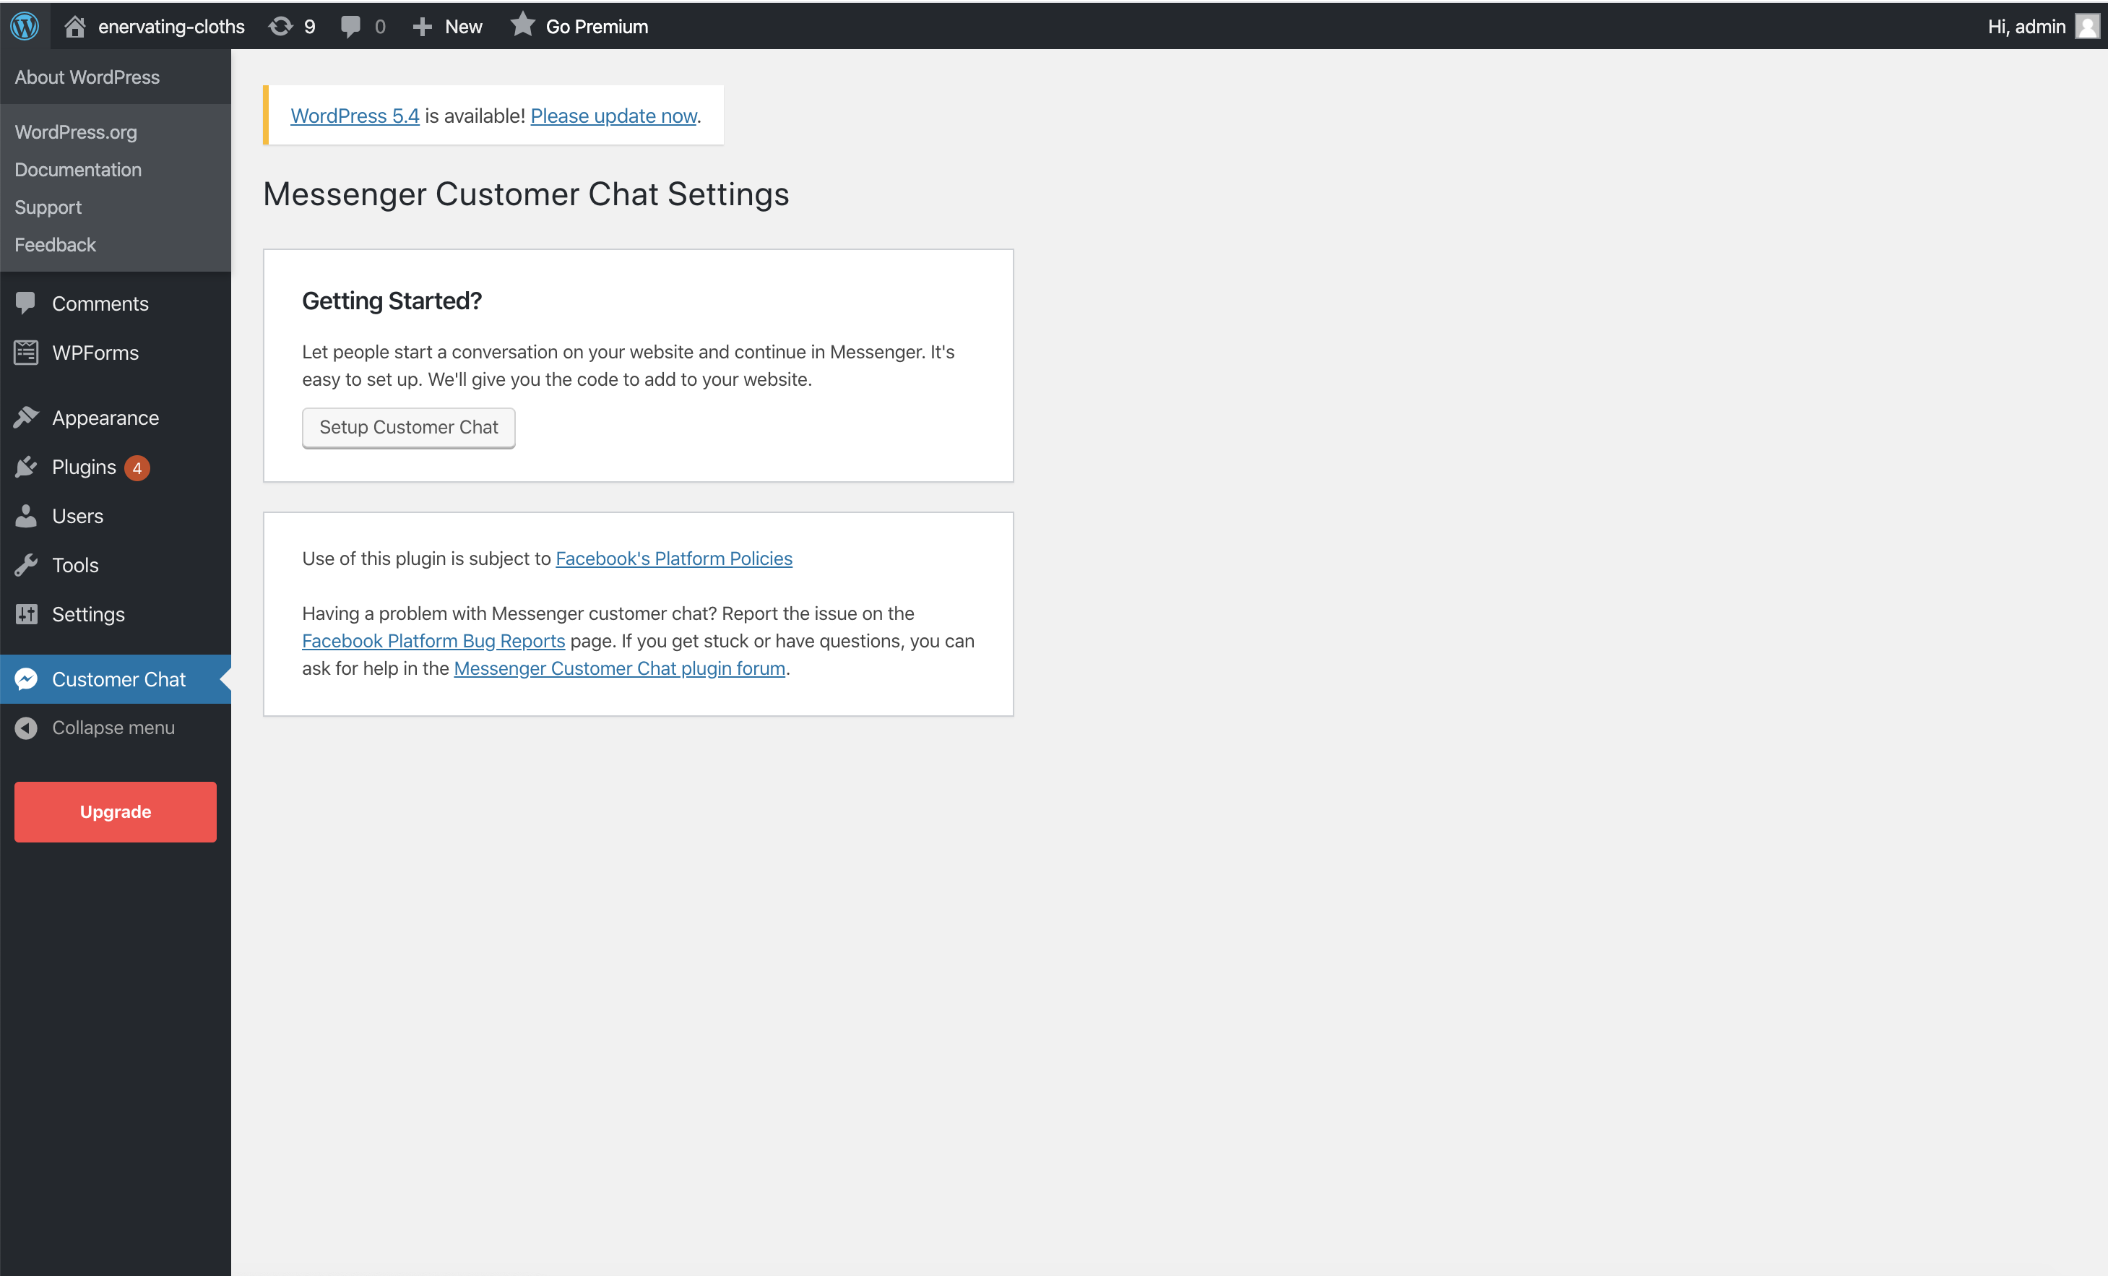Open the Tools menu item
This screenshot has width=2108, height=1276.
(75, 565)
